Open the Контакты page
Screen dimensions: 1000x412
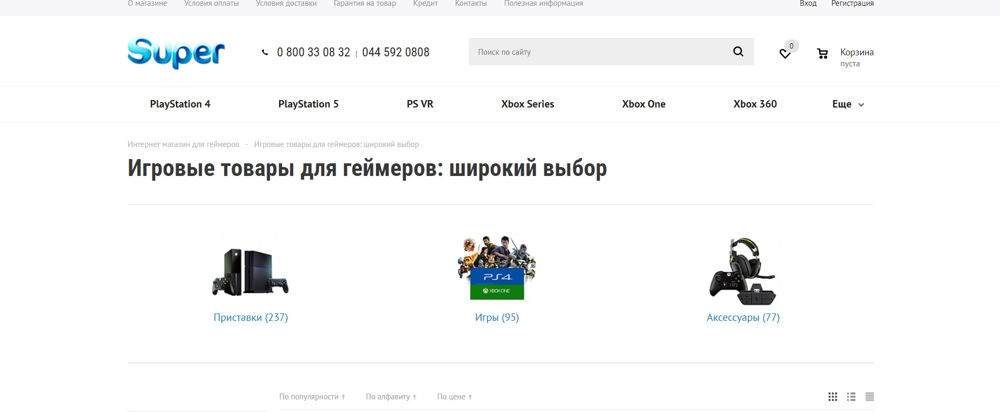point(471,4)
